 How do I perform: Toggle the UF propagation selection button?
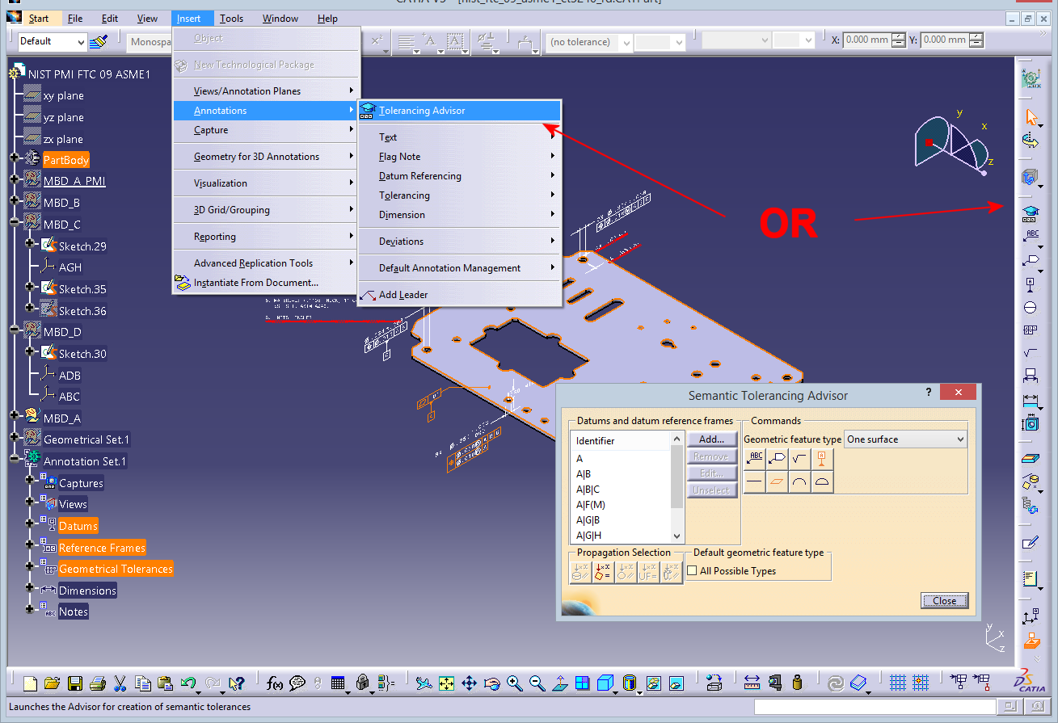point(648,573)
